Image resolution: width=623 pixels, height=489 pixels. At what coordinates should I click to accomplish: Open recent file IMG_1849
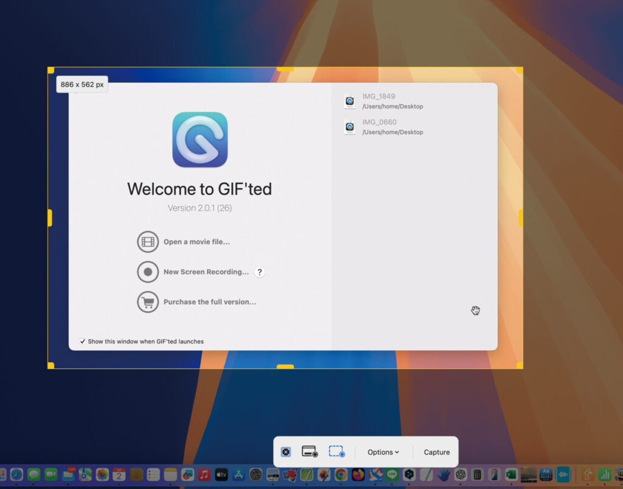click(x=383, y=101)
